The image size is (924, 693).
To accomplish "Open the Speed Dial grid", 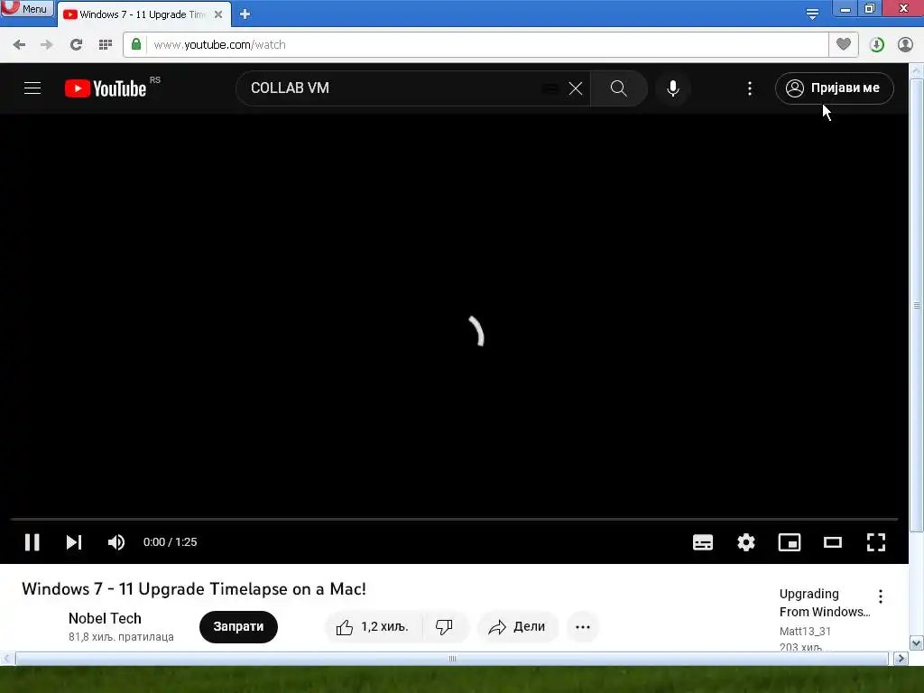I will (105, 45).
